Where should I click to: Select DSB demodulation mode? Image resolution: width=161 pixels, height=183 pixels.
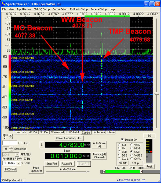pos(119,155)
